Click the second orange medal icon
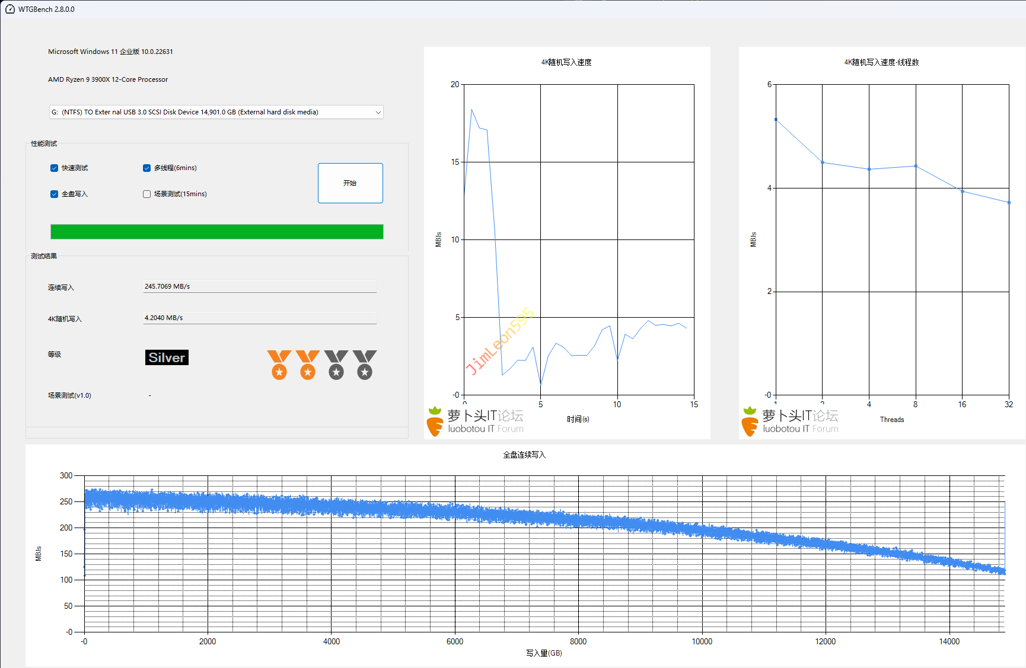 click(x=307, y=365)
